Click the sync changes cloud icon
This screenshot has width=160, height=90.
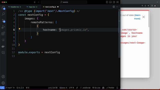coord(14,88)
